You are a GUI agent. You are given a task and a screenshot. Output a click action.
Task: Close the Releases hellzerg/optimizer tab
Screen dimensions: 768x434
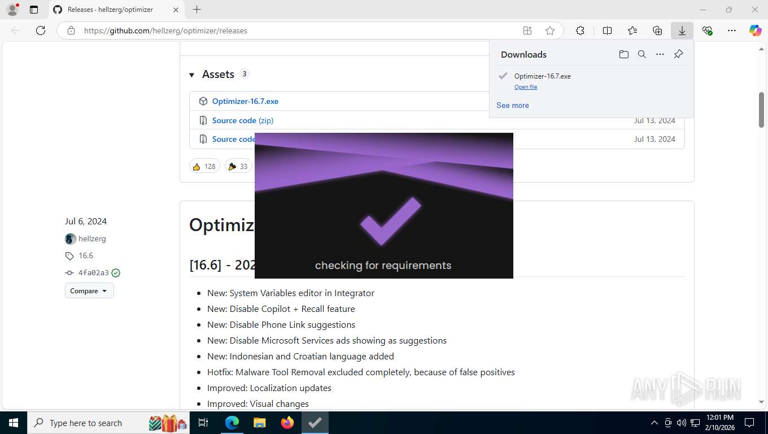176,10
